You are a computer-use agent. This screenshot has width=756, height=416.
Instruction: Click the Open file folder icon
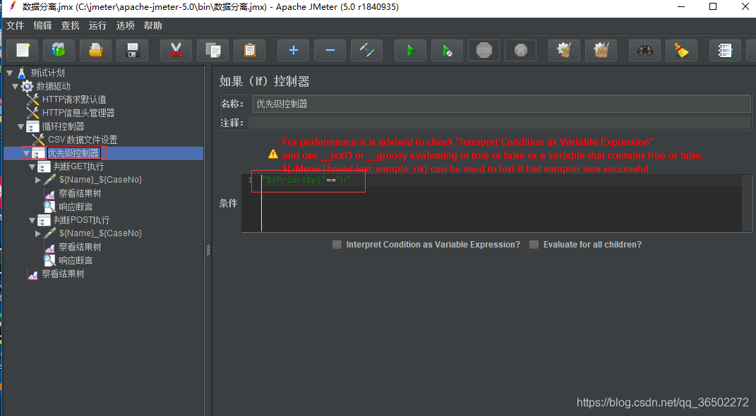pyautogui.click(x=95, y=50)
